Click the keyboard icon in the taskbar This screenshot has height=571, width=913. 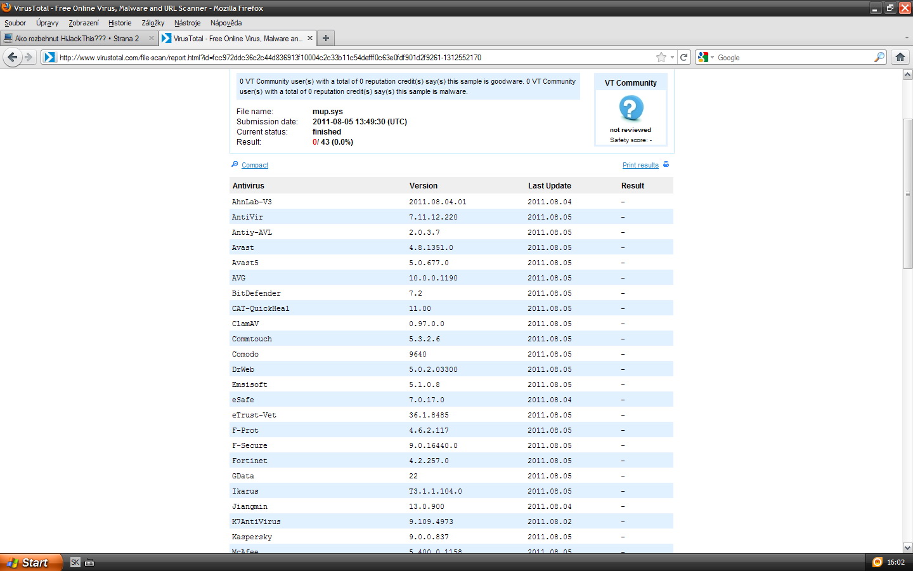[89, 563]
